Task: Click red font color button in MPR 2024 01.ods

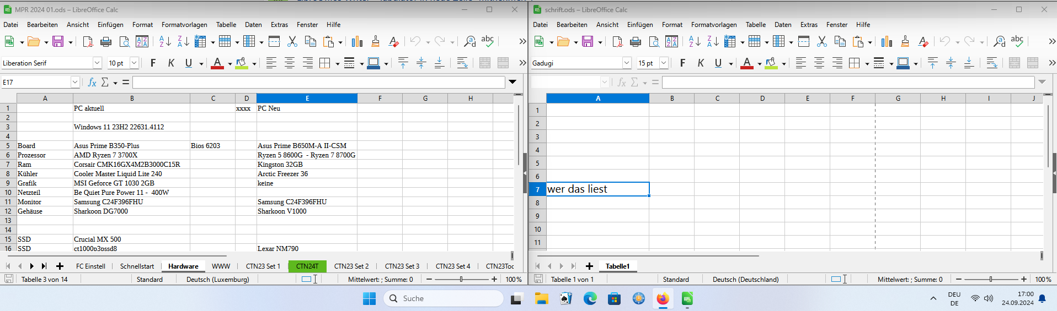Action: coord(217,63)
